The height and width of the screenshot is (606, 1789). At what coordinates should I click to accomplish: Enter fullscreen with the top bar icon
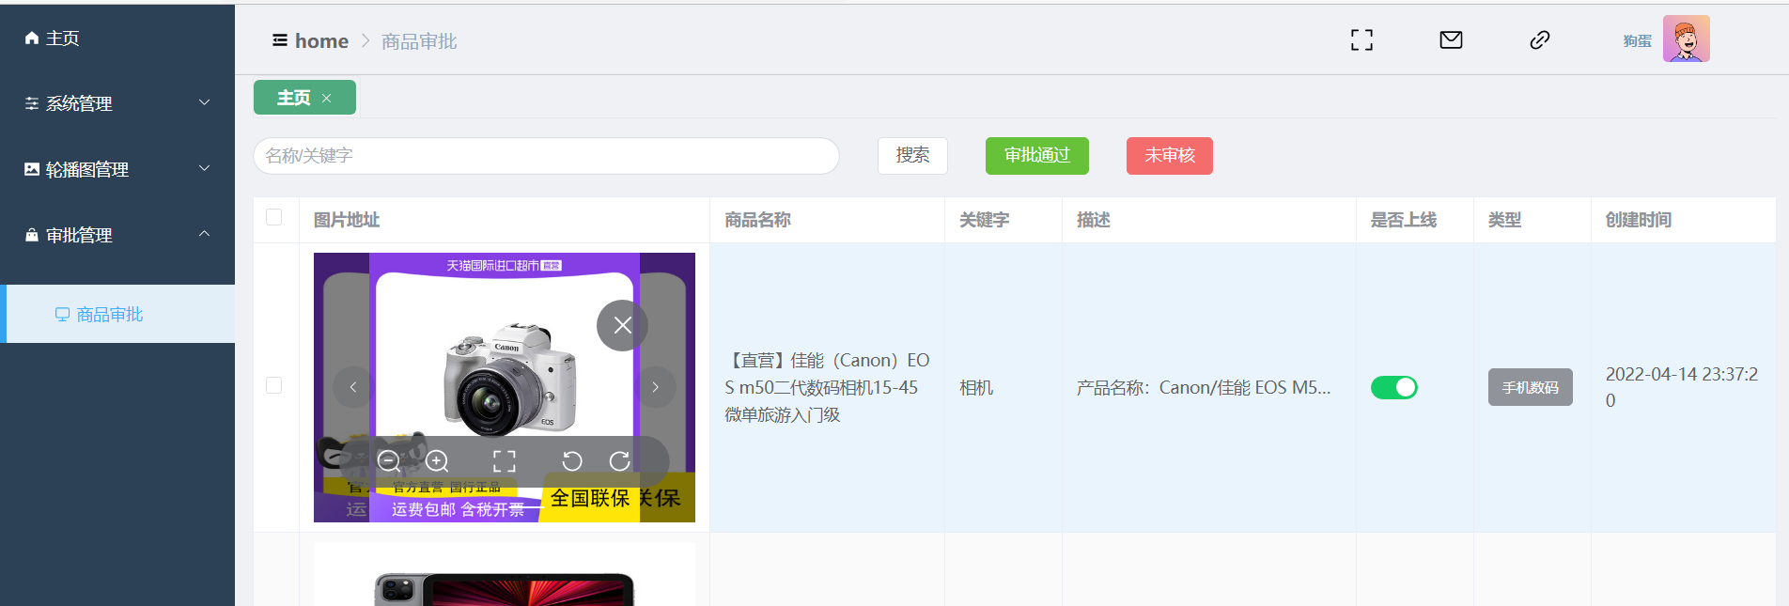1361,39
